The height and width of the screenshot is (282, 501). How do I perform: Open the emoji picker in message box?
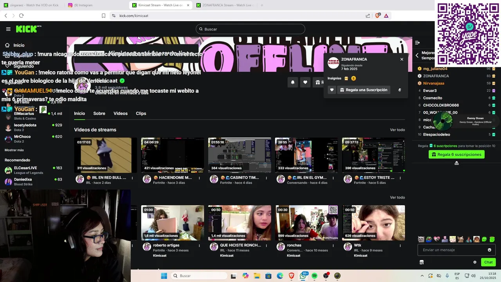click(x=489, y=250)
